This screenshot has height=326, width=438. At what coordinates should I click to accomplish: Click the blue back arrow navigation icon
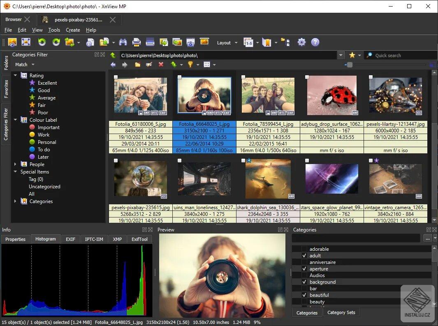(113, 65)
